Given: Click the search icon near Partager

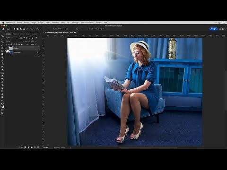Looking at the screenshot, I should coord(220,29).
